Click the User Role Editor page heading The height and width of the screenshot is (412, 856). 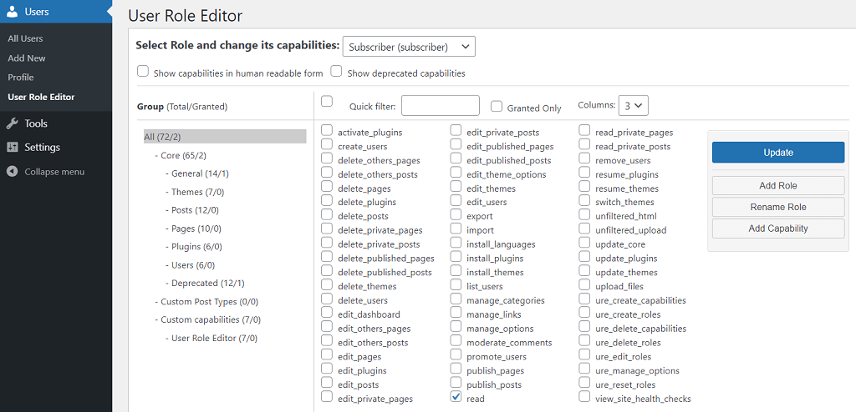(185, 16)
